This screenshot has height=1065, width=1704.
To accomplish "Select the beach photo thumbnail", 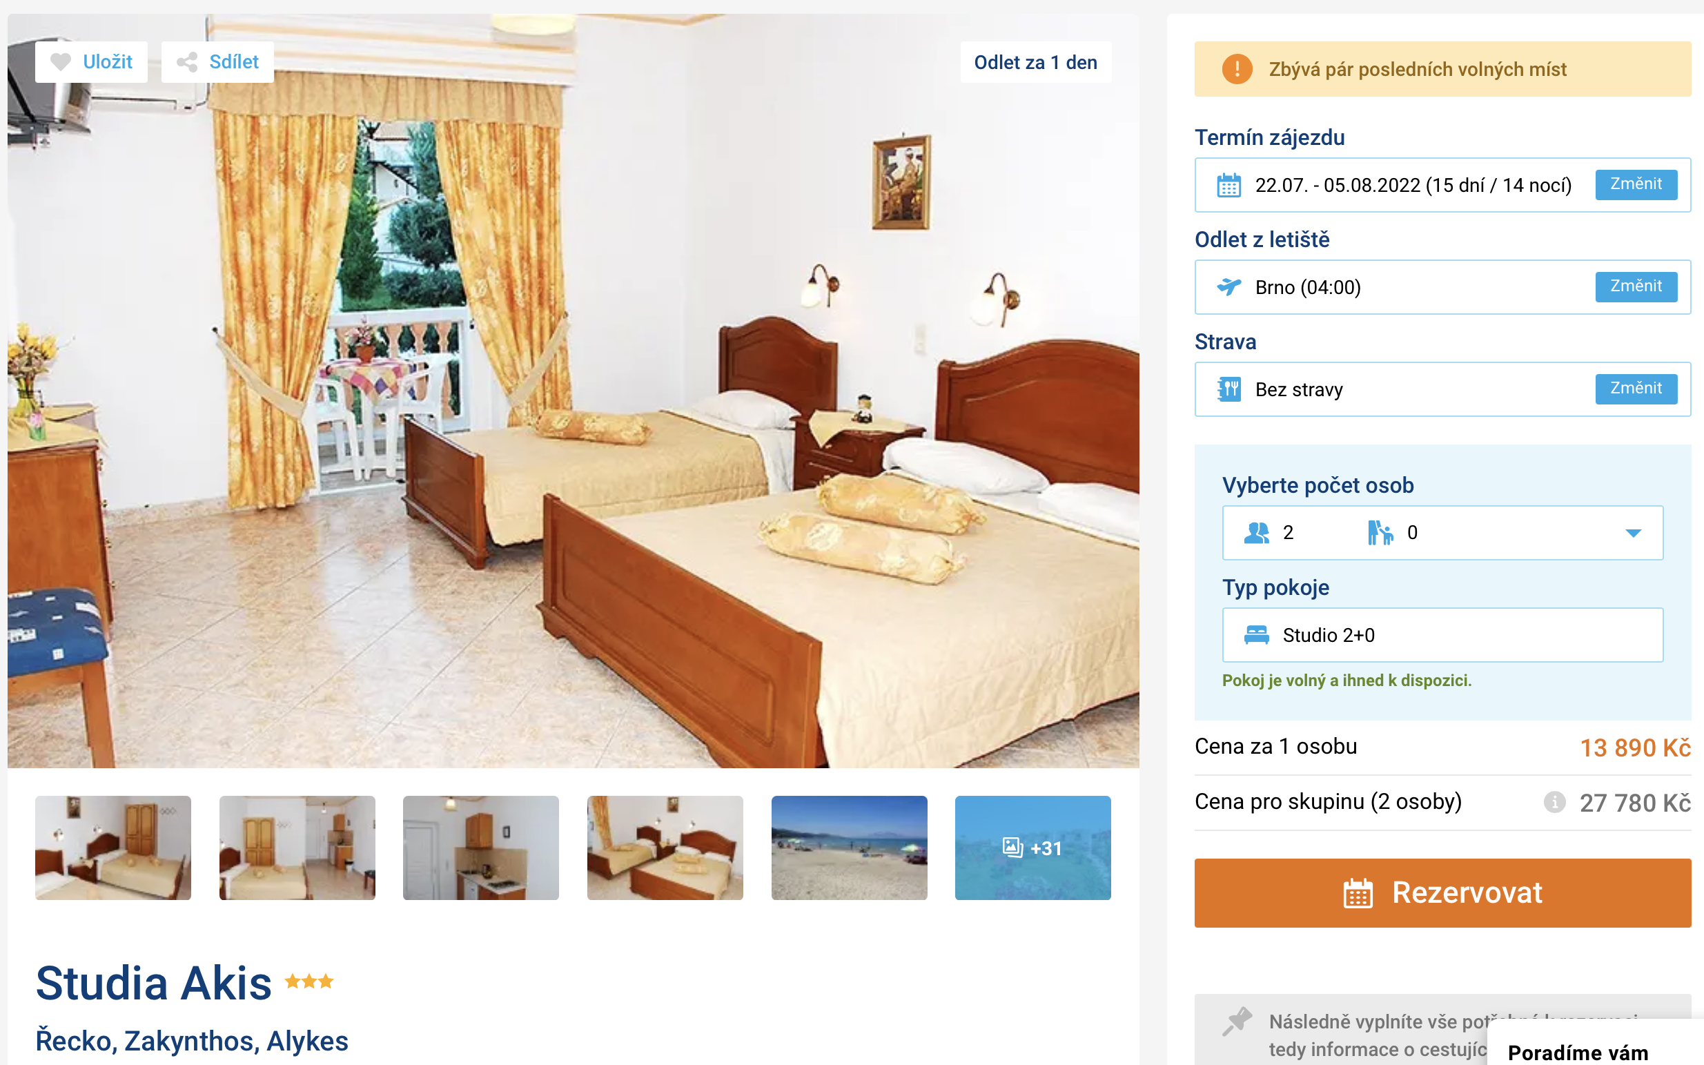I will pyautogui.click(x=848, y=848).
